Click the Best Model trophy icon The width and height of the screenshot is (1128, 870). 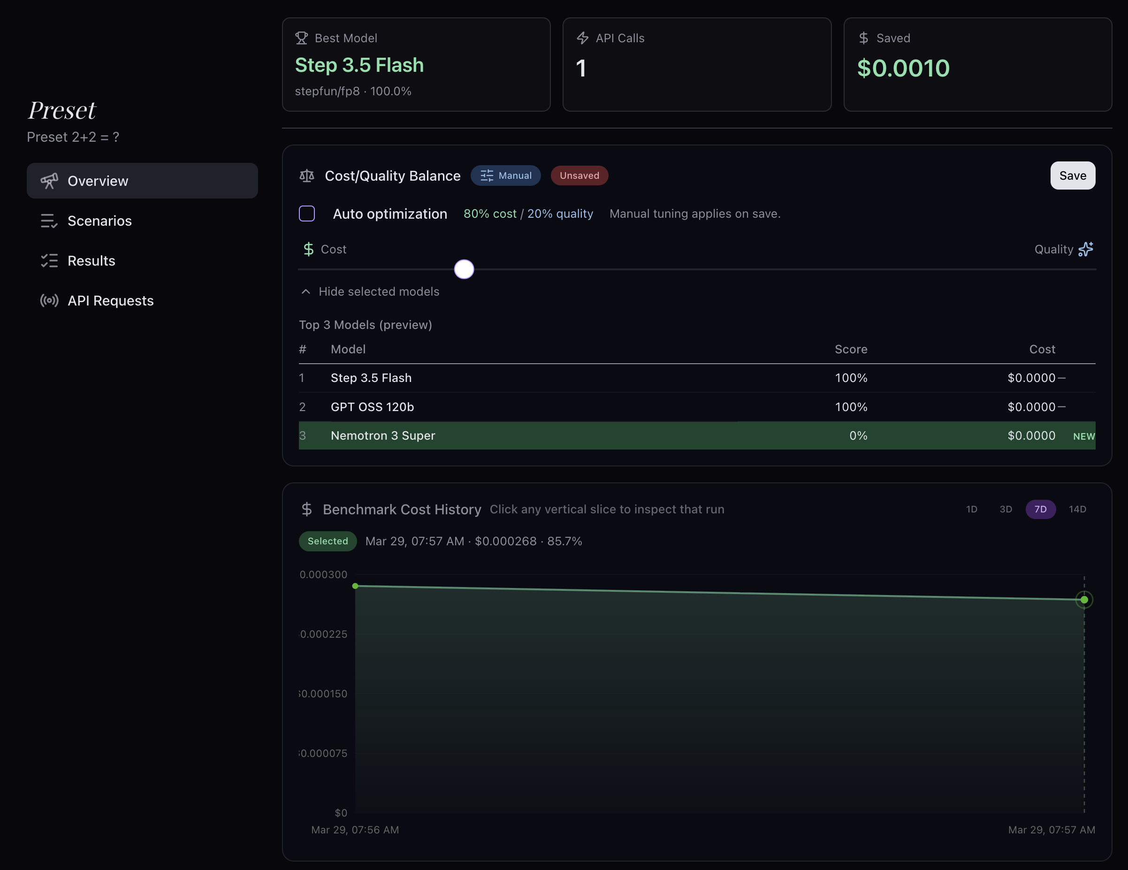(301, 38)
